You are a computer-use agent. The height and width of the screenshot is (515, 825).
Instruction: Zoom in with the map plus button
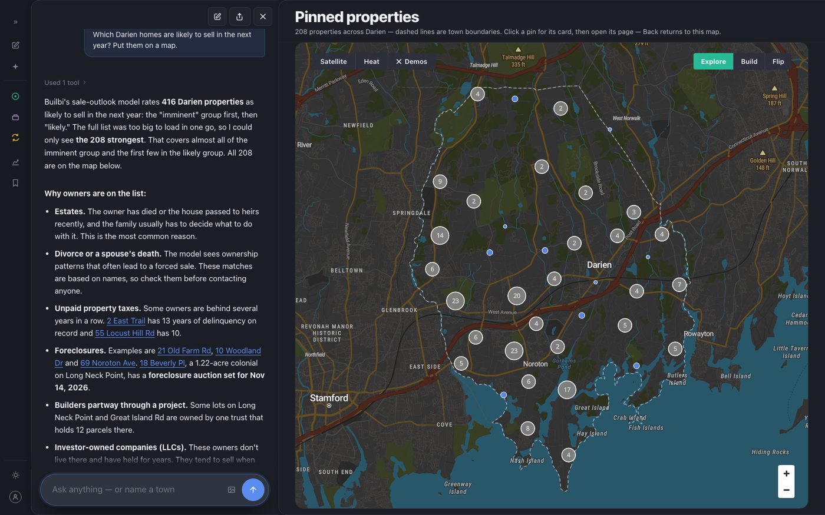(x=786, y=474)
